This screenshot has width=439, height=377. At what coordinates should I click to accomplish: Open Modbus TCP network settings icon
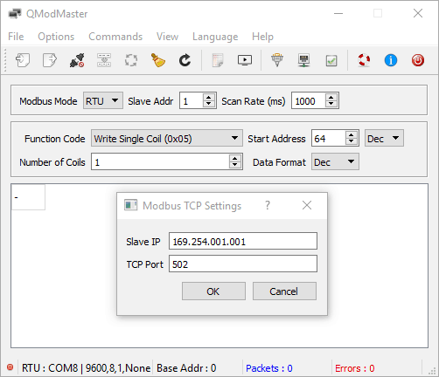click(304, 60)
